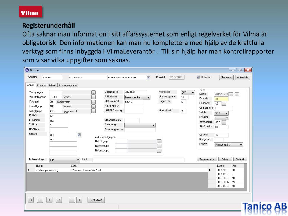Open lookup for Varugr egen field
Image resolution: width=288 pixels, height=216 pixels.
(93, 92)
